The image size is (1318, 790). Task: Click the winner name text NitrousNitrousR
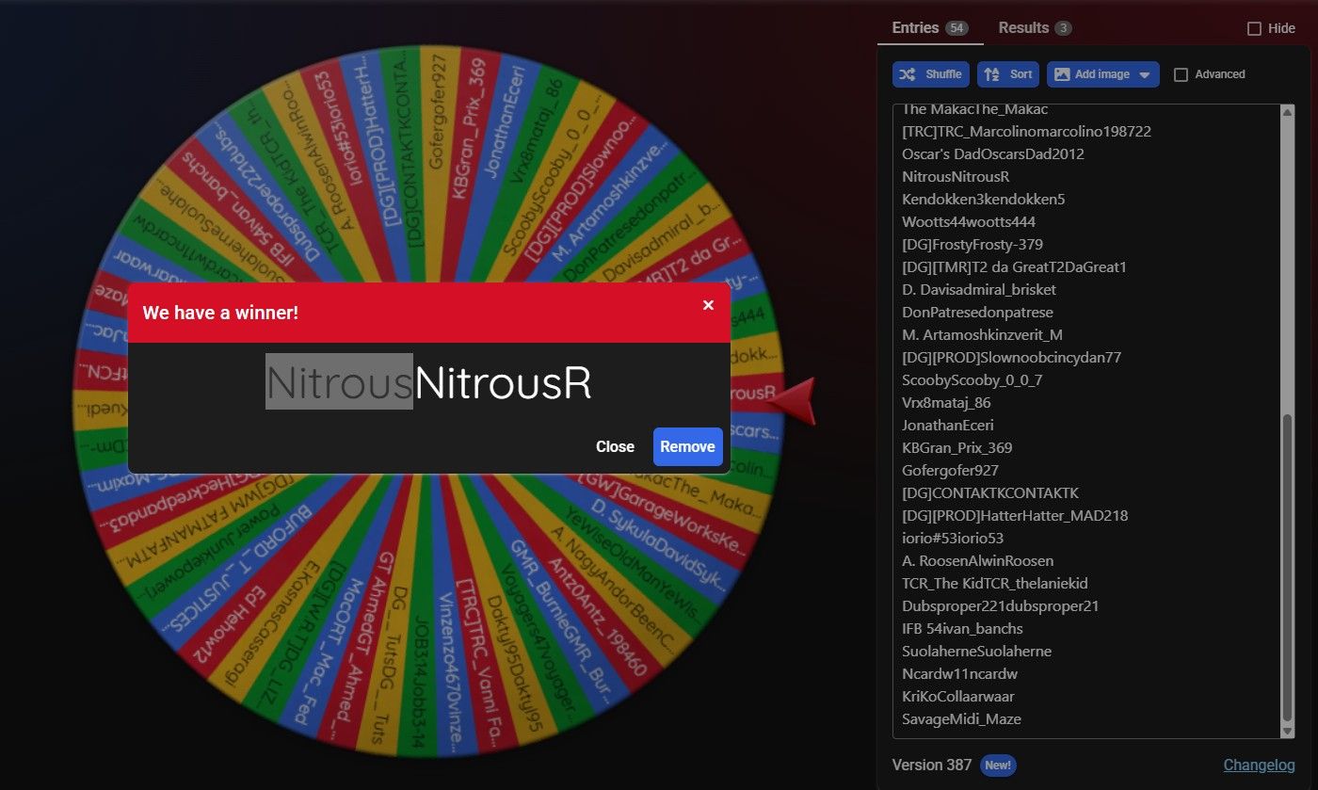(428, 382)
